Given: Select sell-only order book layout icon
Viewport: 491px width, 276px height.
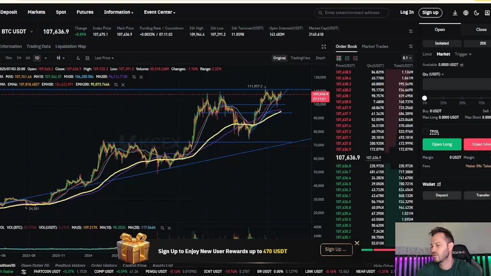Looking at the screenshot, I should coord(355,58).
